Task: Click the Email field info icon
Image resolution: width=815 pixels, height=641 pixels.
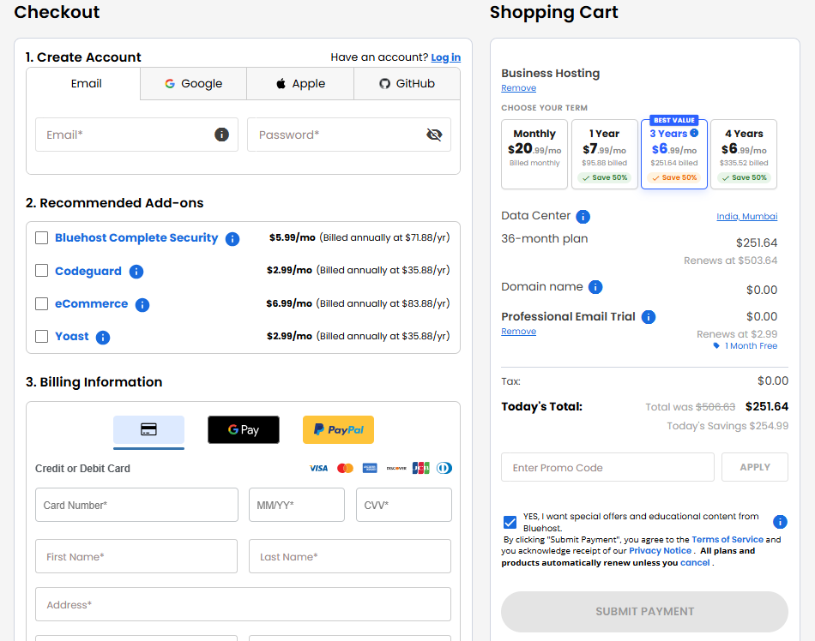Action: point(221,135)
